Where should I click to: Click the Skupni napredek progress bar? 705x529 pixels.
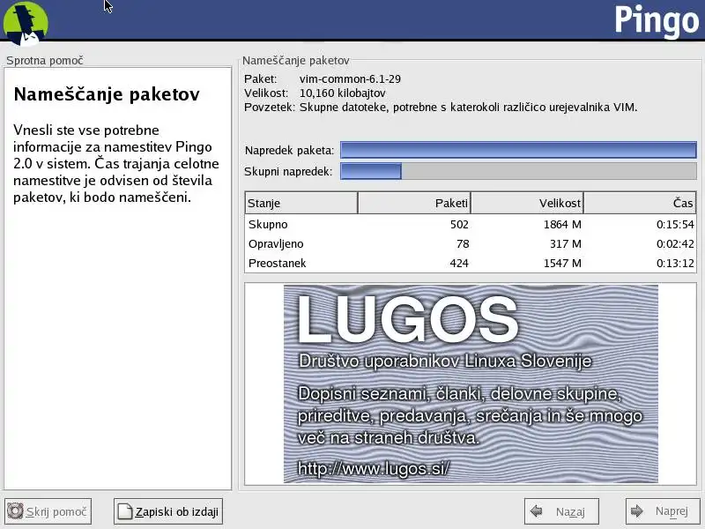pos(518,171)
